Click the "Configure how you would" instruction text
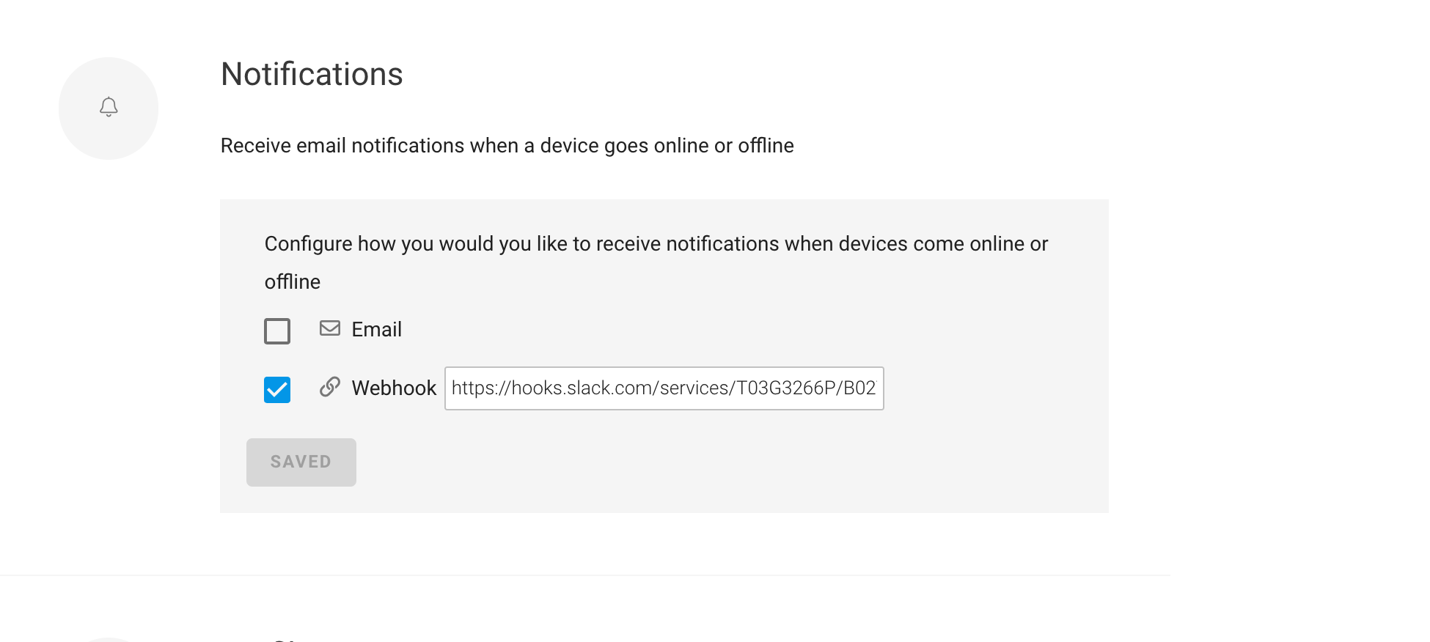The image size is (1430, 642). [x=656, y=244]
